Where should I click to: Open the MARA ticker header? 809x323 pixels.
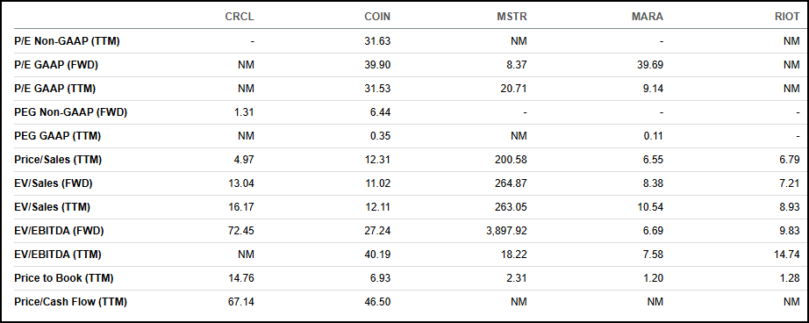click(648, 17)
